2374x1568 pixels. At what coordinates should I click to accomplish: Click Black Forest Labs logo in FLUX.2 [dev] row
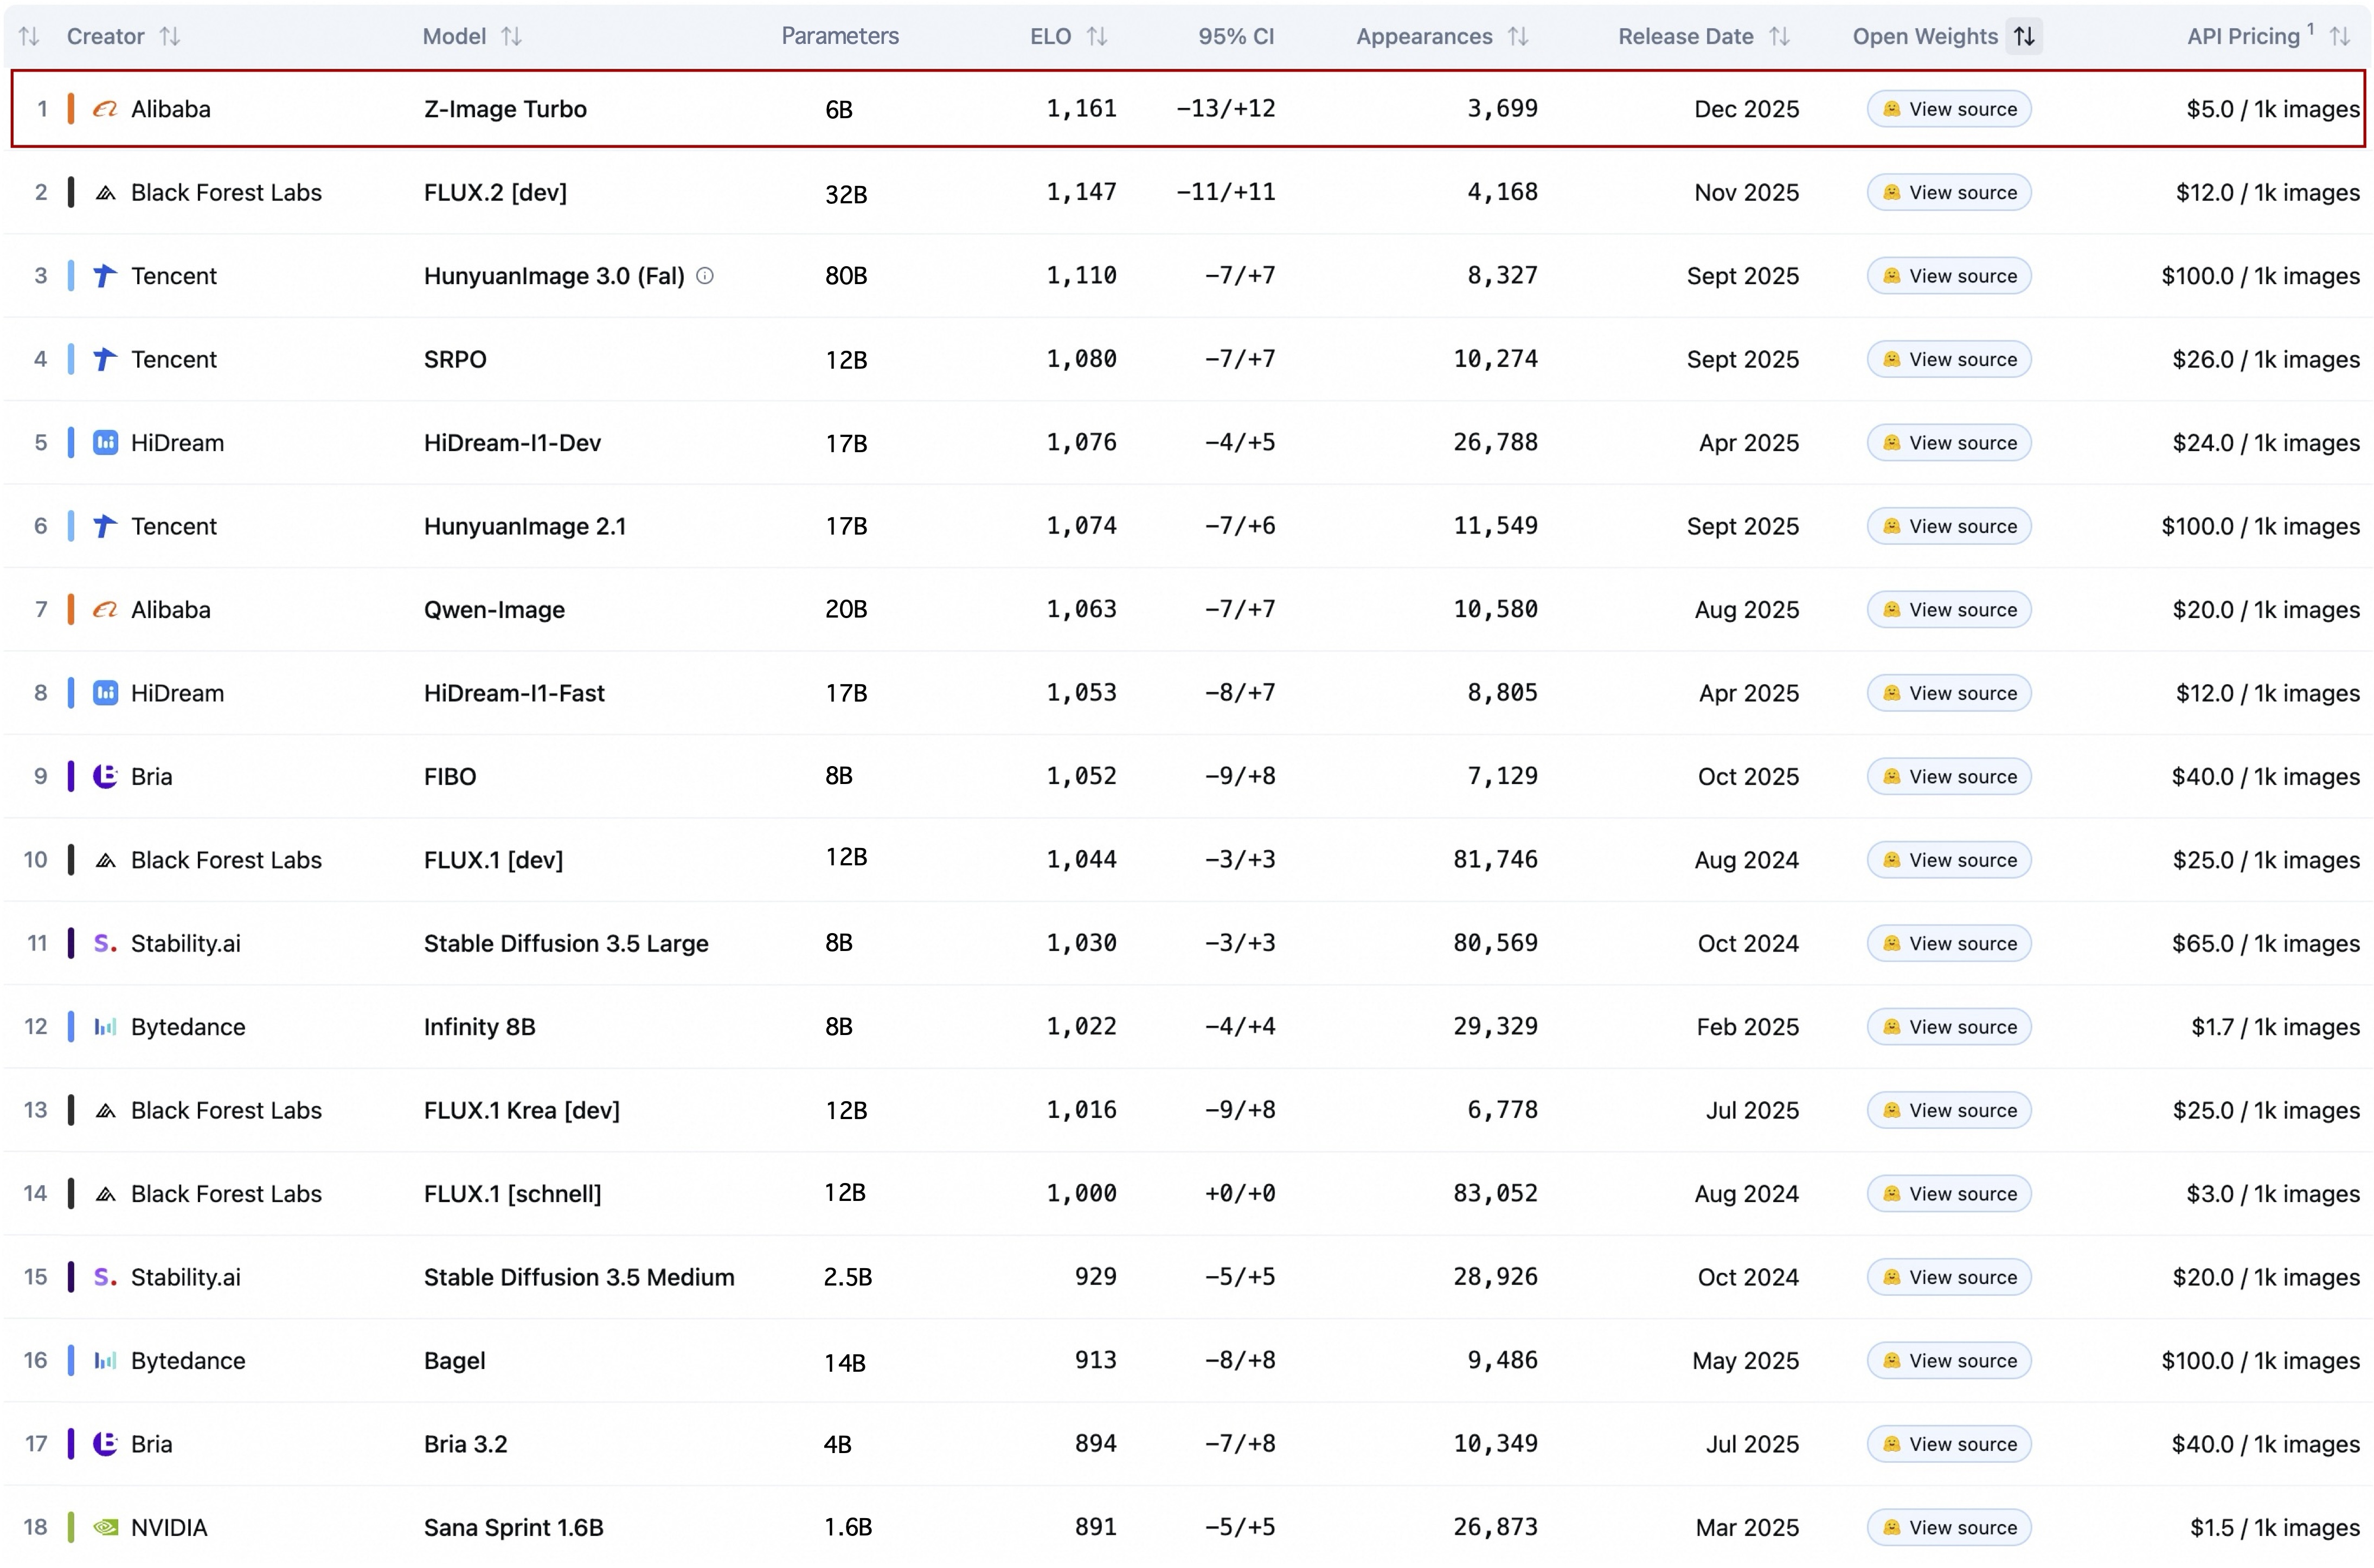coord(105,193)
